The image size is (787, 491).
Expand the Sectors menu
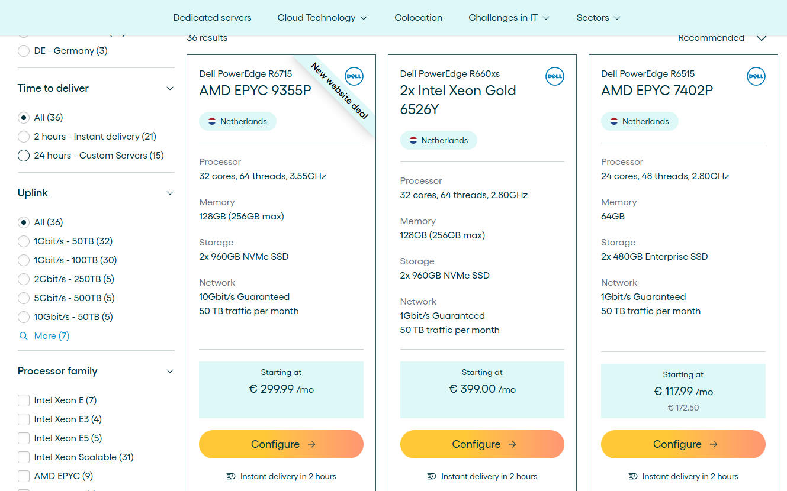(599, 18)
